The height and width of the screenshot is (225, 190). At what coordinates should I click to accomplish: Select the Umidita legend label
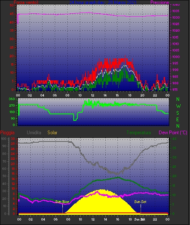tap(34, 133)
